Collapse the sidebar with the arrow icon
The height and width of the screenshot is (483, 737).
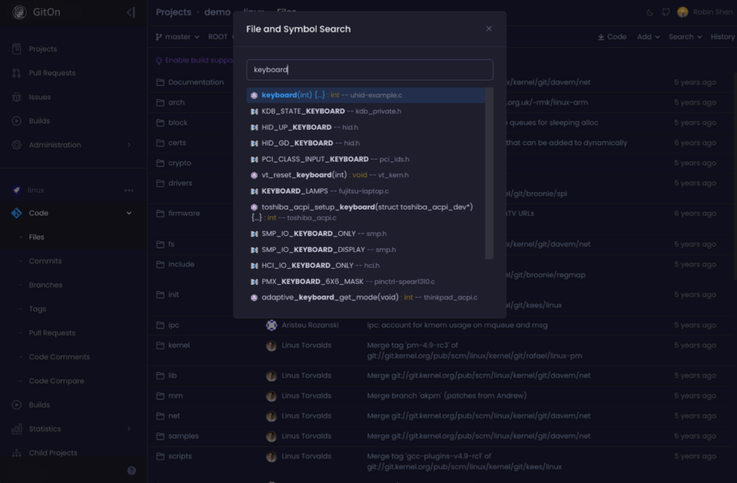coord(131,12)
